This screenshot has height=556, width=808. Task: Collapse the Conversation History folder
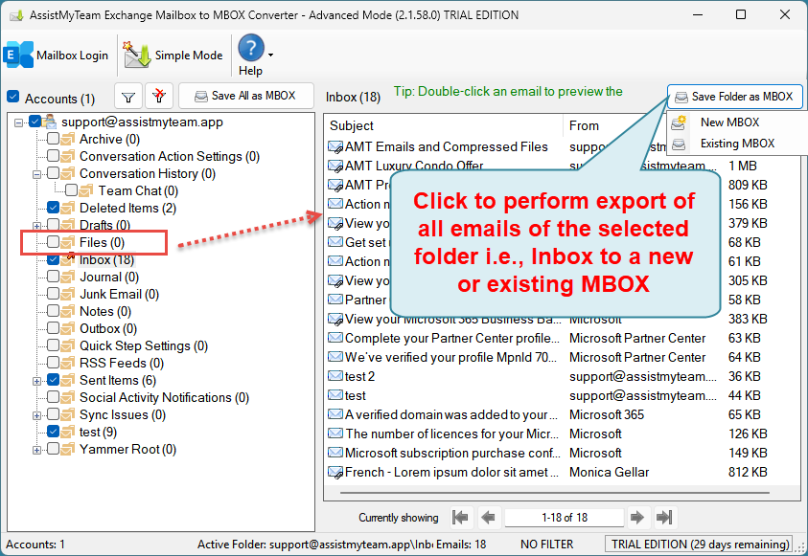coord(35,173)
